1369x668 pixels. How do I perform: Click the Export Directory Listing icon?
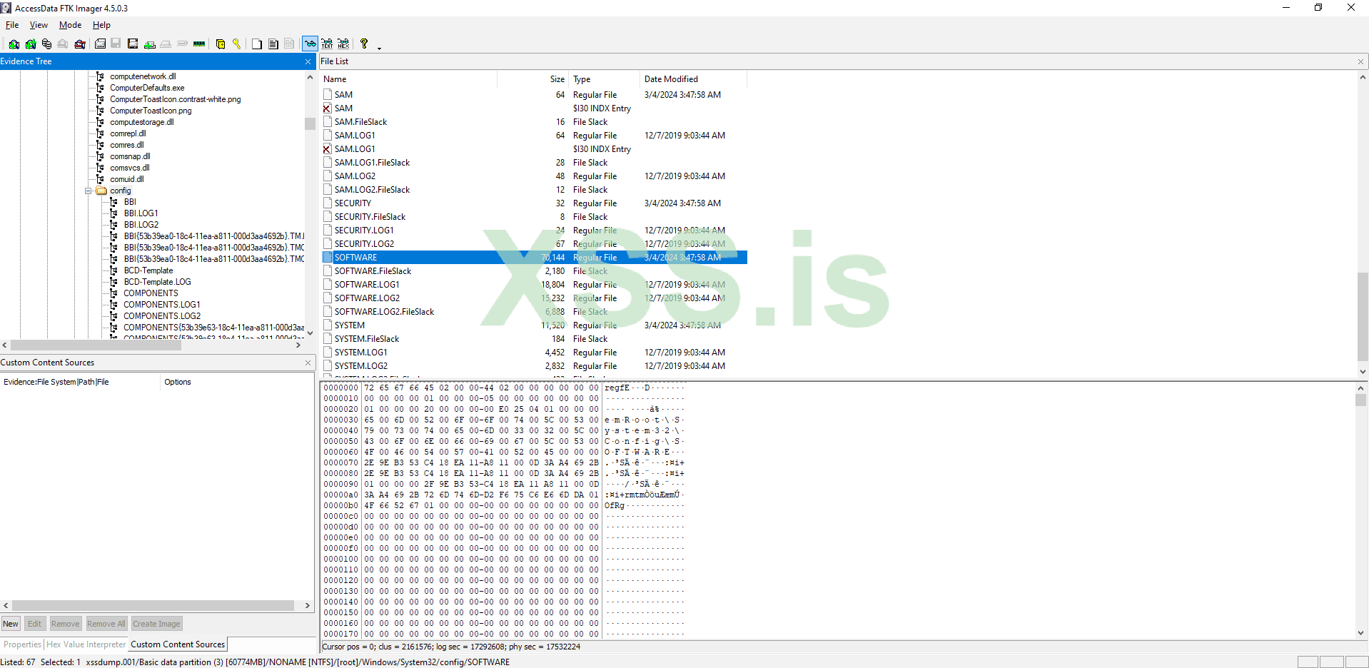pos(289,44)
